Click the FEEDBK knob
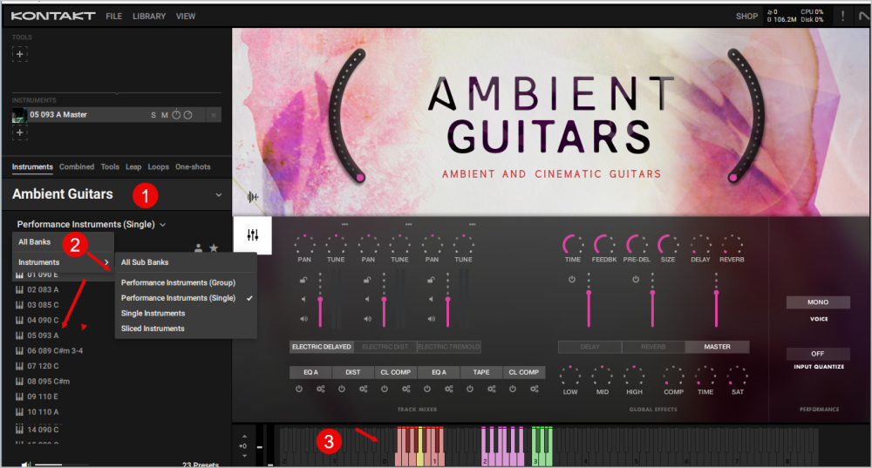This screenshot has height=468, width=872. point(604,245)
